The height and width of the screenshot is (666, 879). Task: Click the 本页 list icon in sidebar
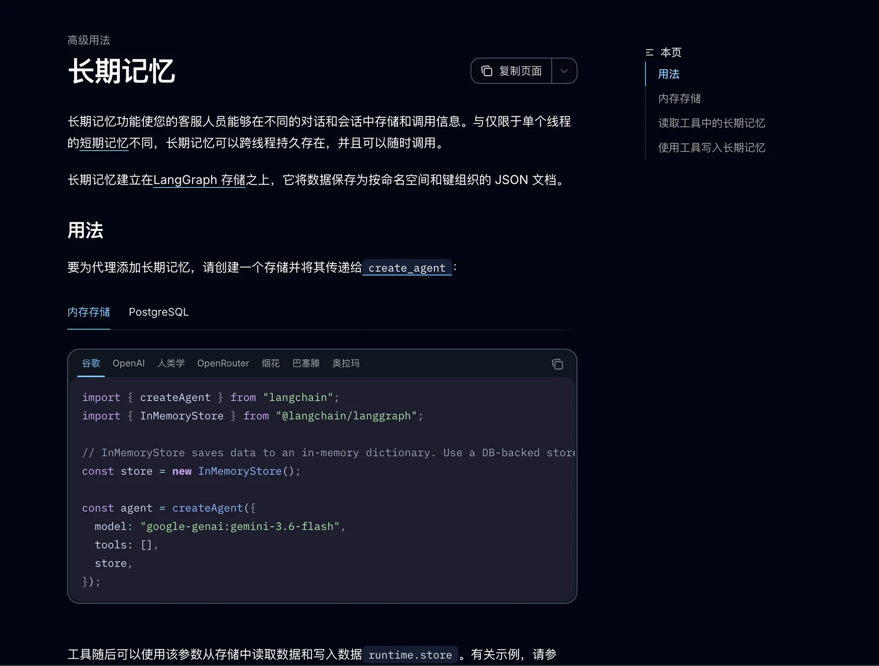649,53
